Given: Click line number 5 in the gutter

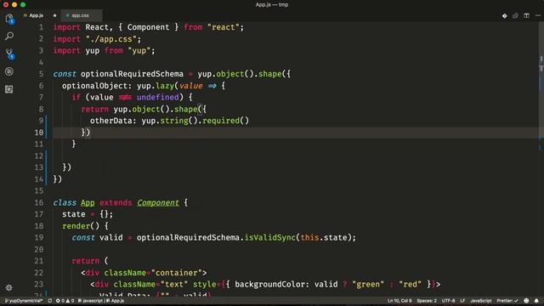Looking at the screenshot, I should tap(41, 74).
